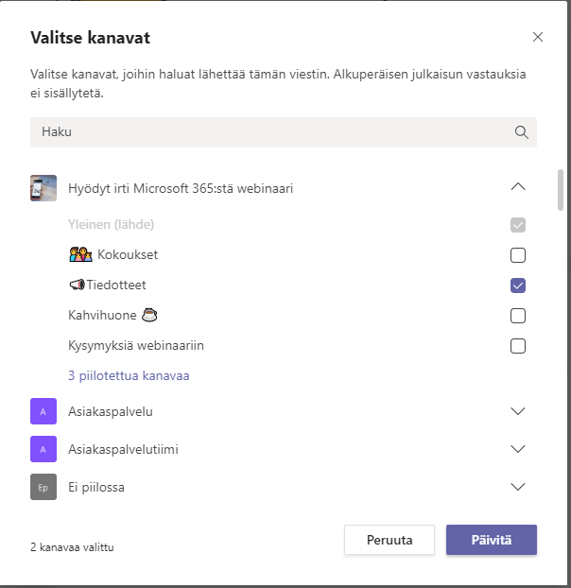
Task: Click the Tiedotteet megaphone emoji
Action: coord(77,285)
